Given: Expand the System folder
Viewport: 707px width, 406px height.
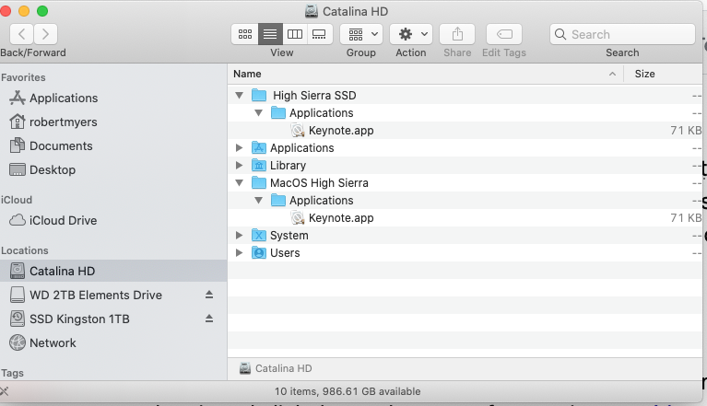Looking at the screenshot, I should click(x=240, y=236).
